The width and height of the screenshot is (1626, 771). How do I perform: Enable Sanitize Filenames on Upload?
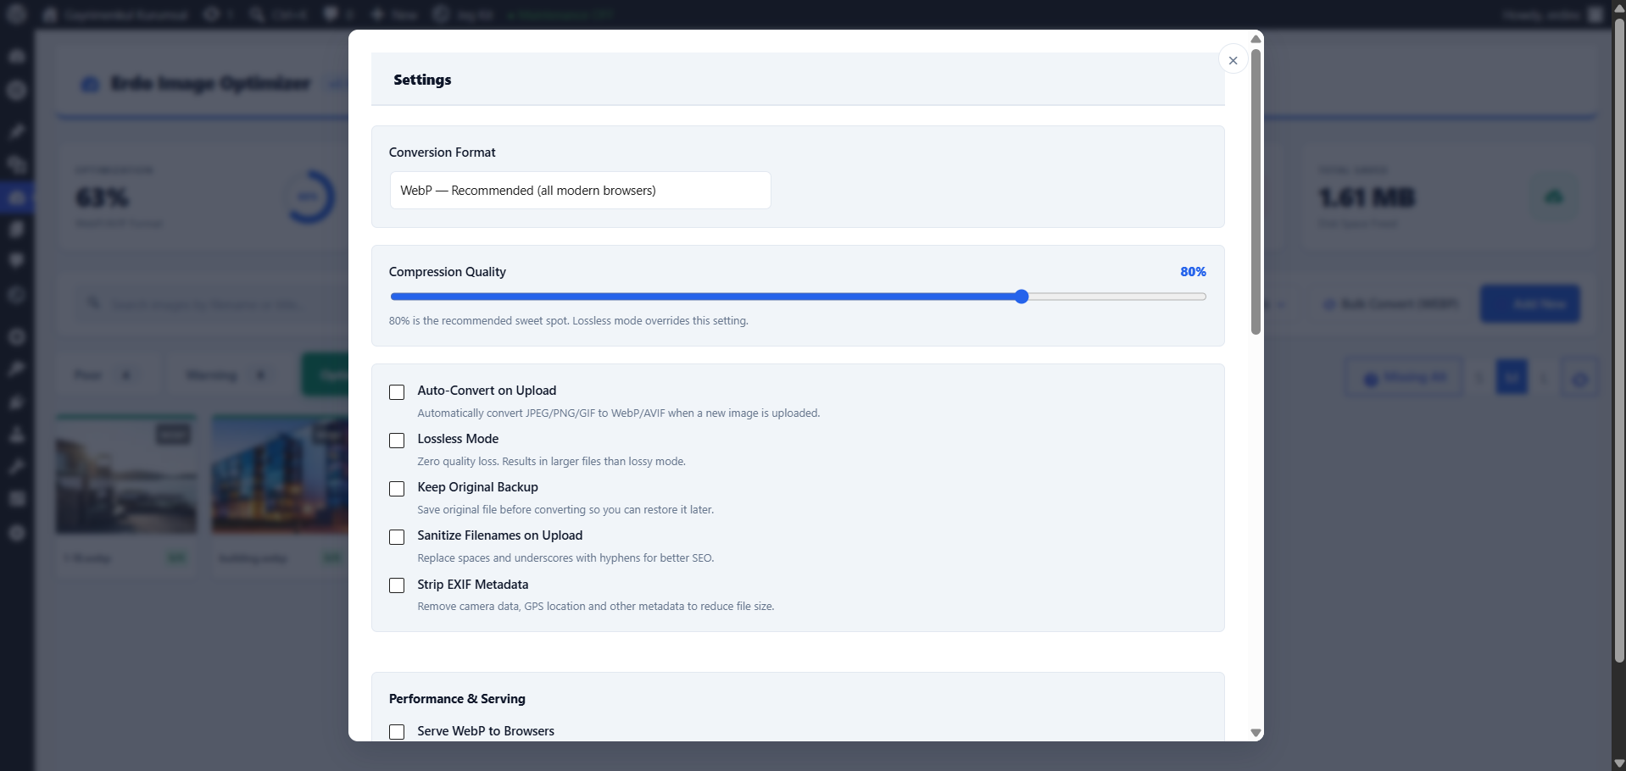[x=397, y=537]
